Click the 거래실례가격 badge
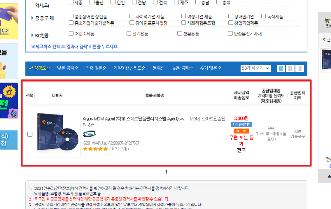The image size is (331, 209). [x=241, y=124]
